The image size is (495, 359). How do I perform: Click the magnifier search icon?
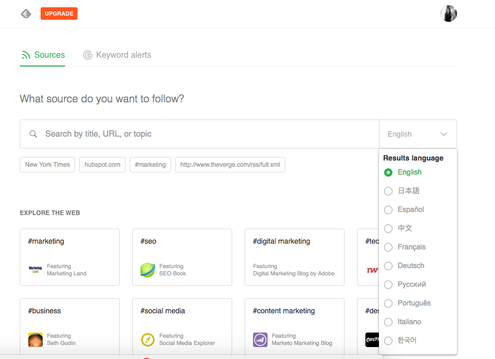tap(33, 134)
